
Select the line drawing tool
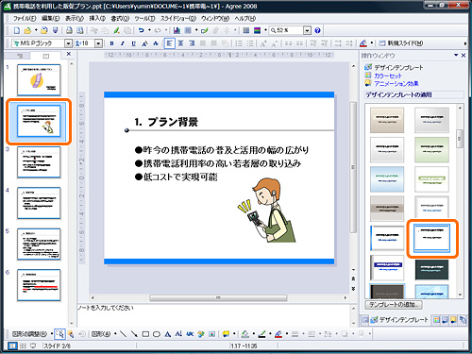click(x=124, y=334)
